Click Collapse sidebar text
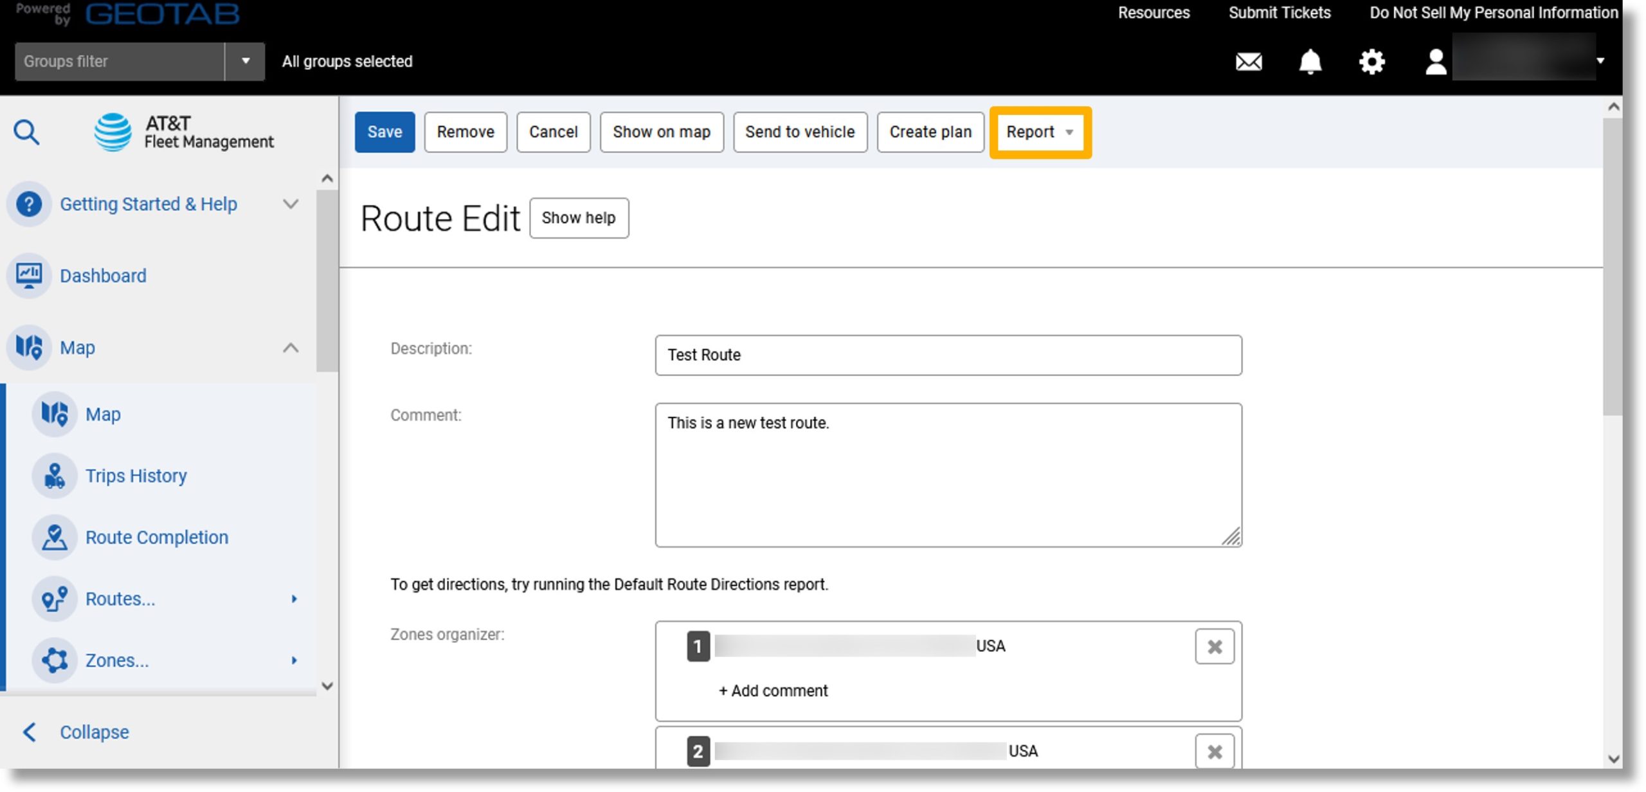1646x792 pixels. click(95, 732)
